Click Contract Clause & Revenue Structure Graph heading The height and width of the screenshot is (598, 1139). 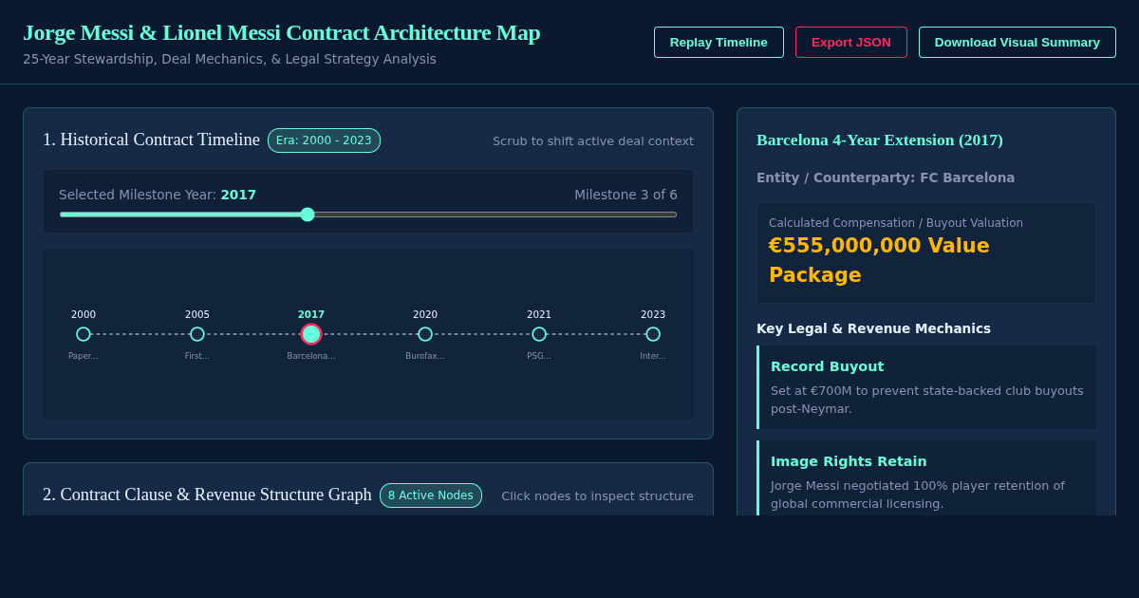207,495
